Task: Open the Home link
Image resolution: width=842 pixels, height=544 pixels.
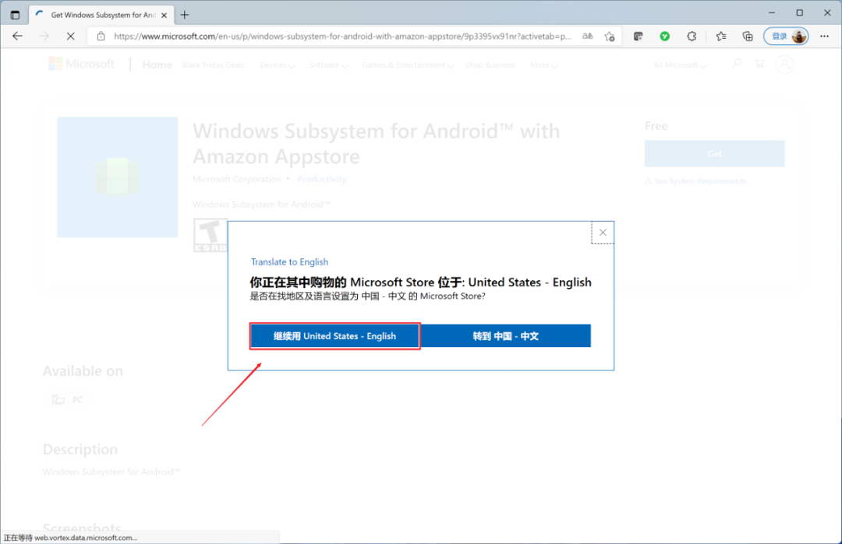Action: (x=157, y=65)
